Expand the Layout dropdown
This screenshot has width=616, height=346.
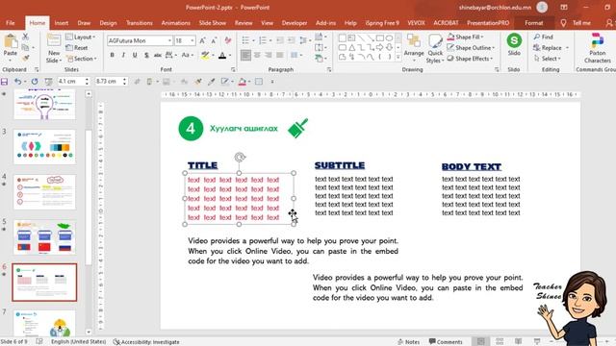[81, 37]
